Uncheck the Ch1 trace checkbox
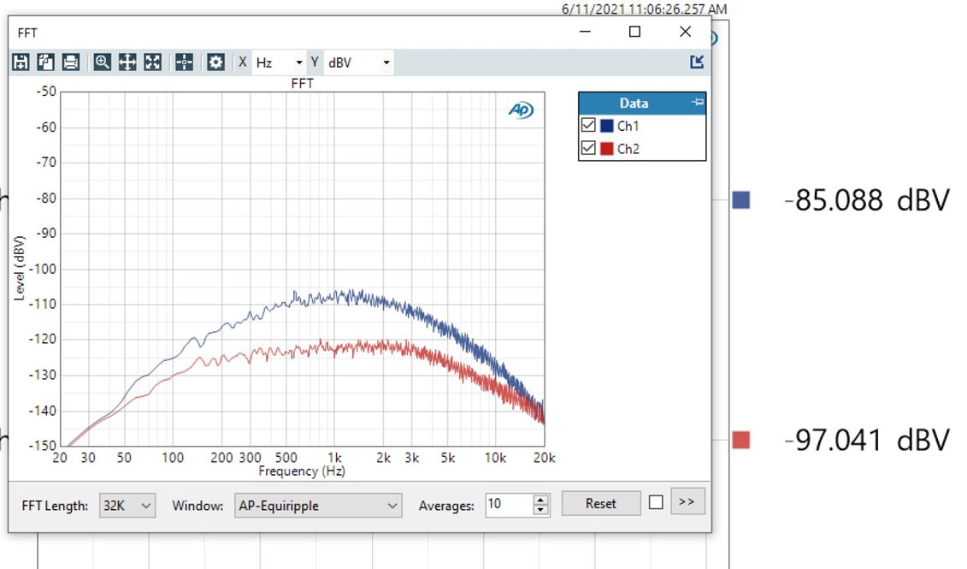This screenshot has width=967, height=569. [588, 126]
